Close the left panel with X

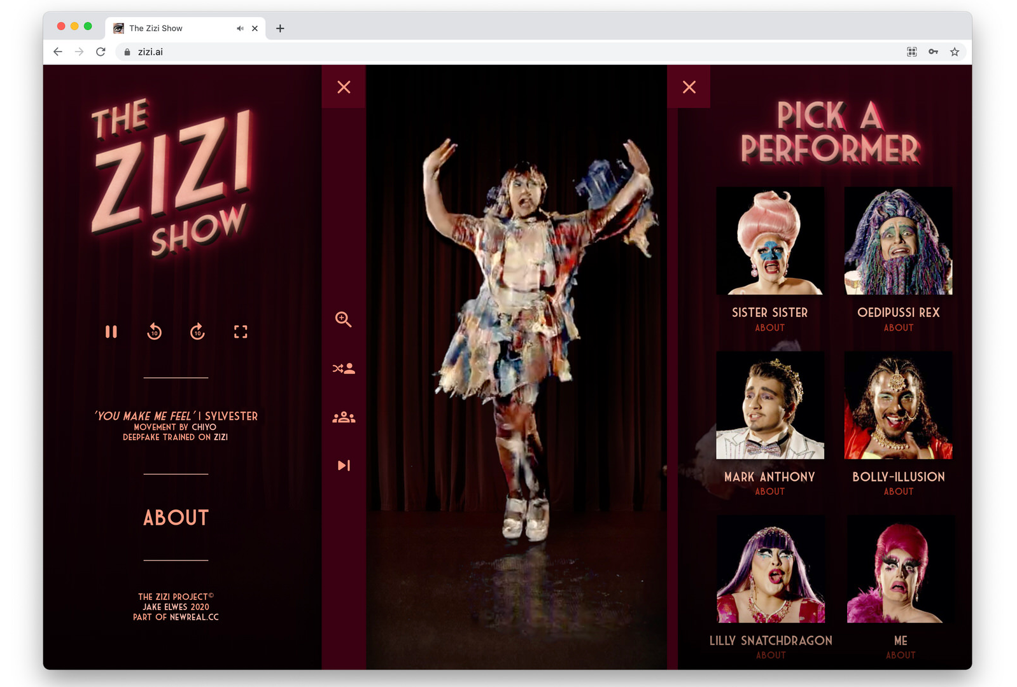pyautogui.click(x=344, y=87)
